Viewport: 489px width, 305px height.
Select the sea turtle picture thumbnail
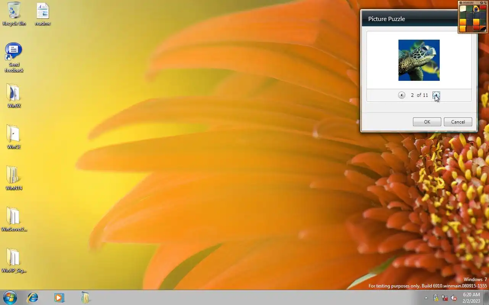[x=419, y=60]
